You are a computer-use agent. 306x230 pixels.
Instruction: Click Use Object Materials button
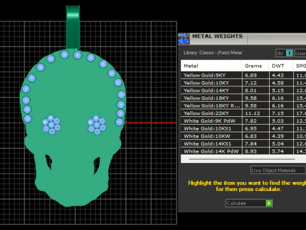coord(278,170)
